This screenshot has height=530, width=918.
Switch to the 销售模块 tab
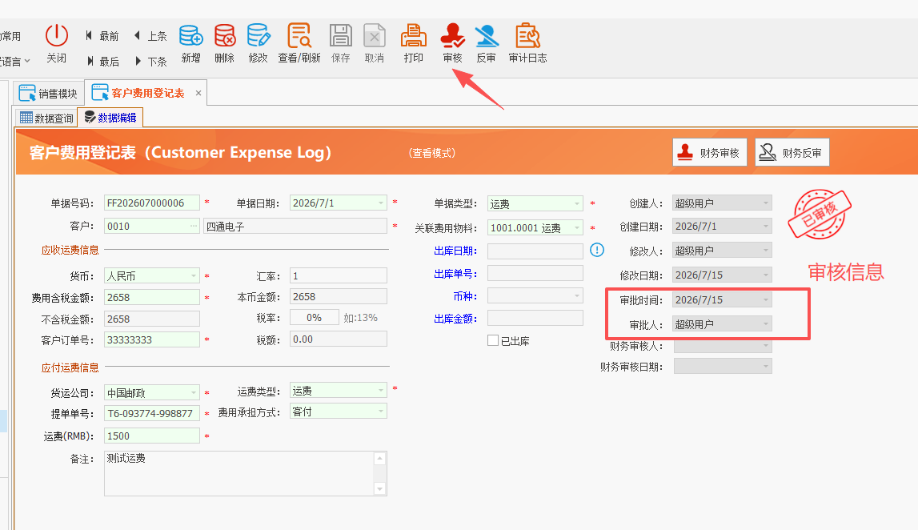click(x=49, y=93)
